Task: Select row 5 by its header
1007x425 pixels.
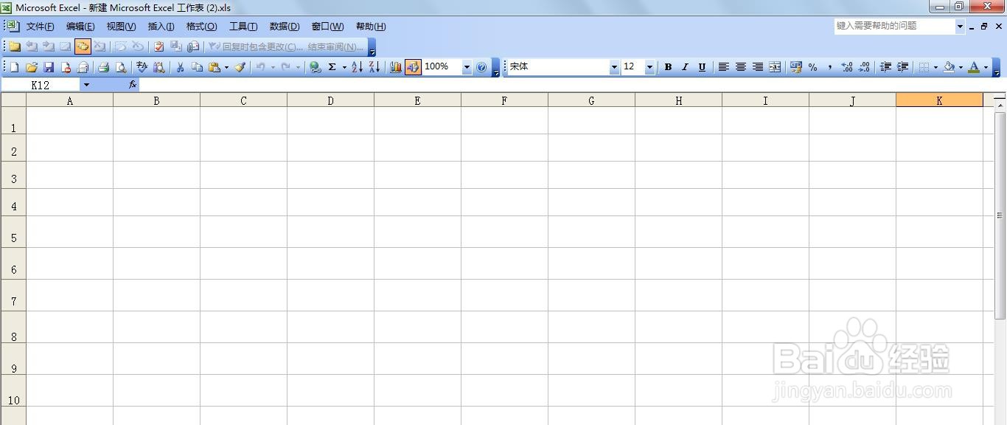Action: 13,232
